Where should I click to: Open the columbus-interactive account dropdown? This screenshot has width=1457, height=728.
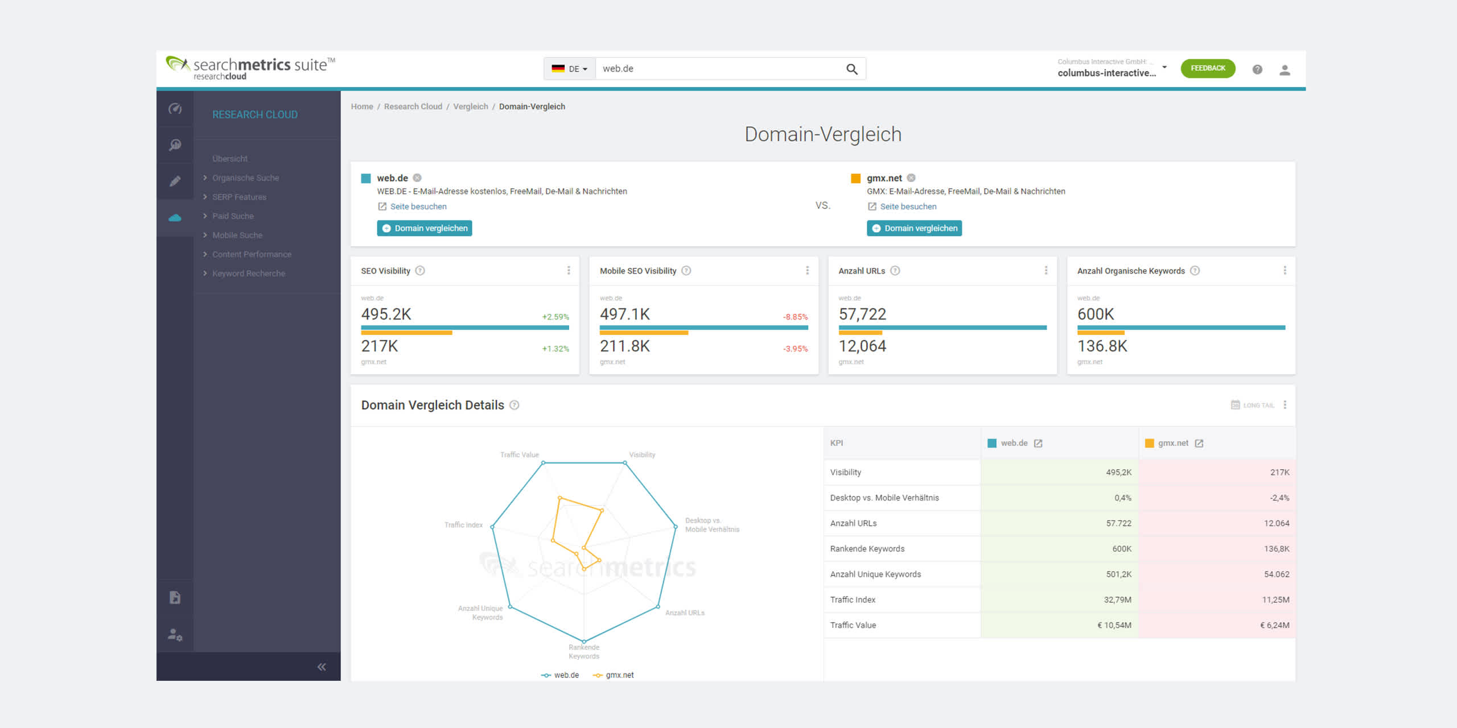(1112, 68)
